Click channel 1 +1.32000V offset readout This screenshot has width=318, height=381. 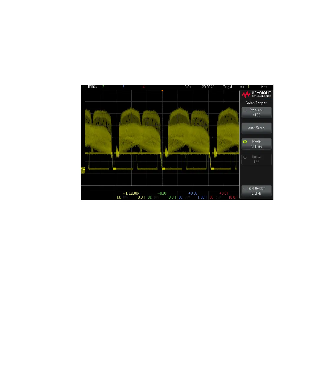[x=131, y=193]
